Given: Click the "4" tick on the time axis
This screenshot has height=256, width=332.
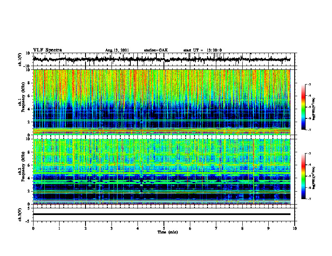Looking at the screenshot, I should point(138,228).
